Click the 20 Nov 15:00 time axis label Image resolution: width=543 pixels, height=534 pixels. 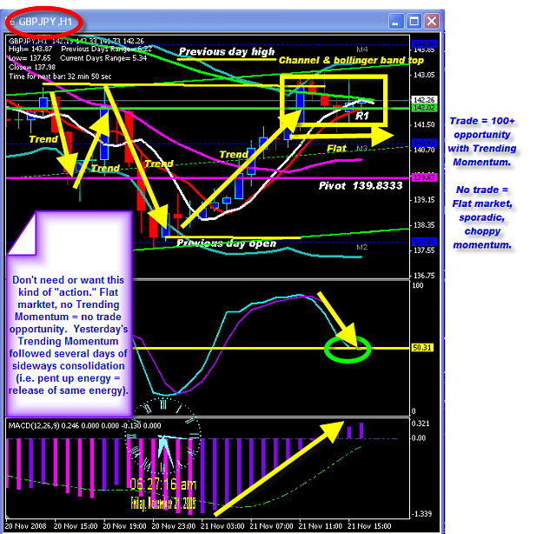[76, 526]
